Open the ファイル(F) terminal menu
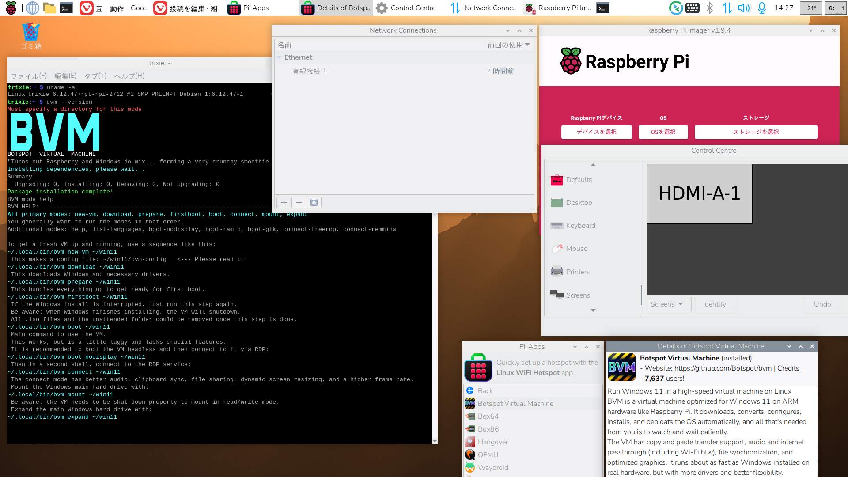Screen dimensions: 848x477 29,76
